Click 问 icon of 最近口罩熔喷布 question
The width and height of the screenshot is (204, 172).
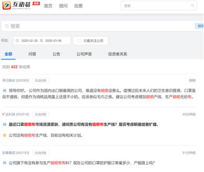(x=4, y=124)
